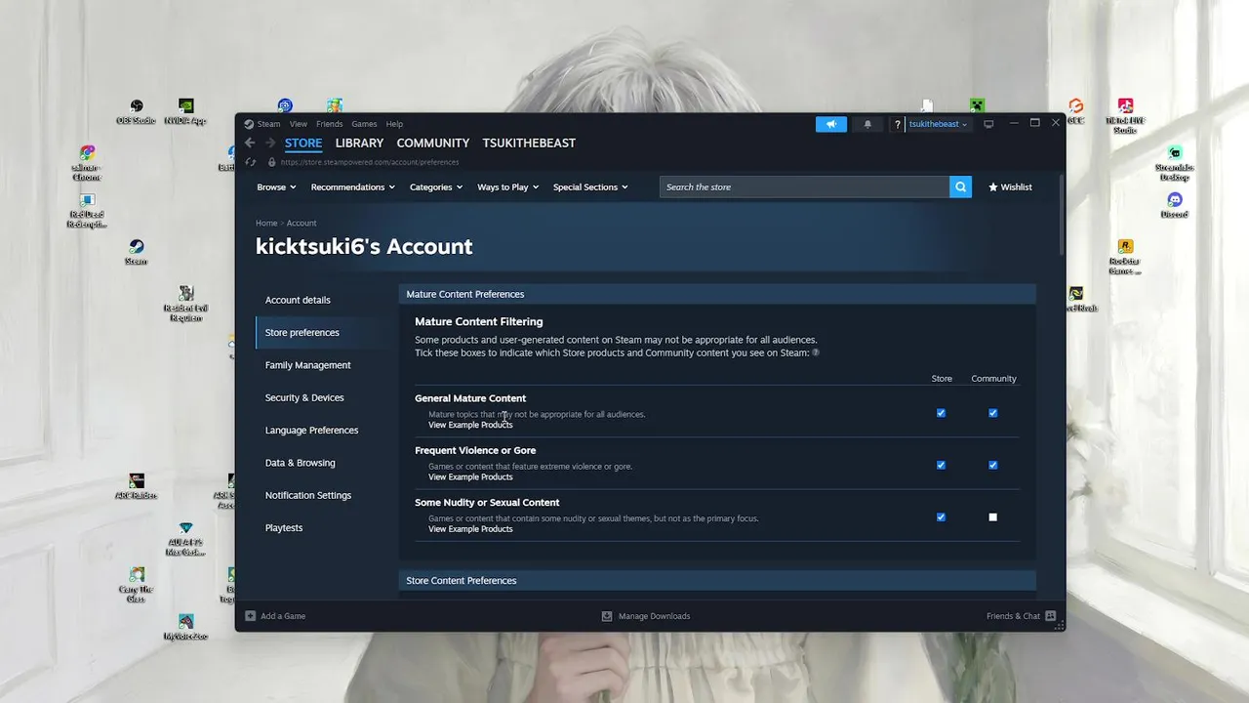Open Discord desktop icon
Viewport: 1249px width, 703px height.
pos(1175,205)
